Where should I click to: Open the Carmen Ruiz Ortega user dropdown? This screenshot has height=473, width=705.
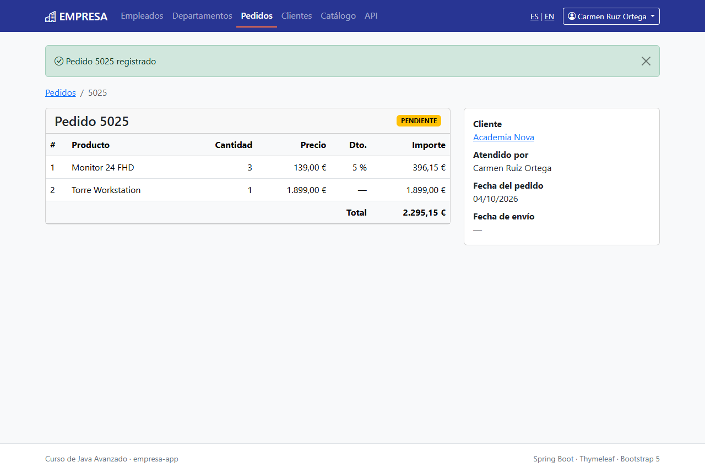tap(611, 16)
